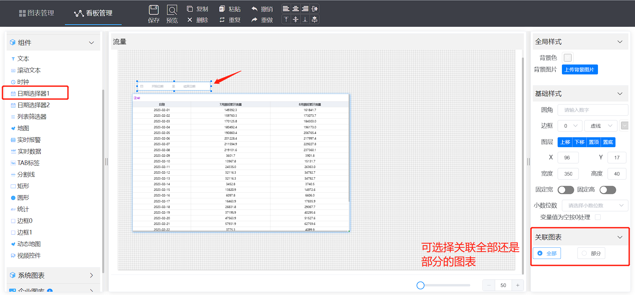Click the 重做 redo button
Screen dimensions: 635x295
[262, 20]
